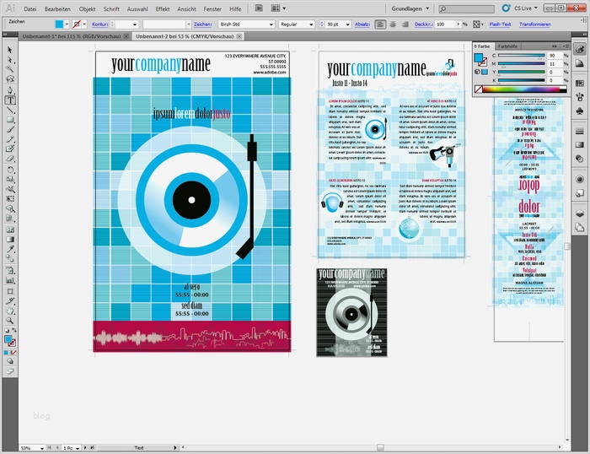The image size is (590, 454).
Task: Open the Birch Std font family dropdown
Action: 271,24
